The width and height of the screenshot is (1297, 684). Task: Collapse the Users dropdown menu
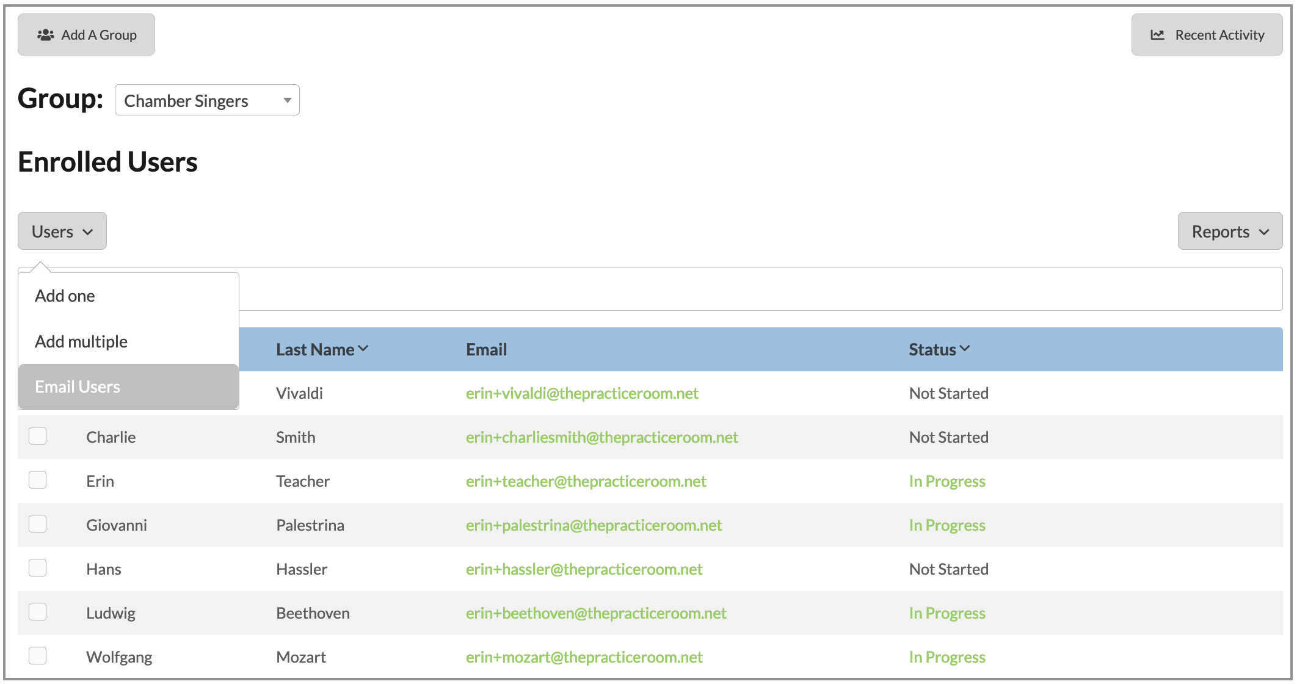(x=62, y=231)
